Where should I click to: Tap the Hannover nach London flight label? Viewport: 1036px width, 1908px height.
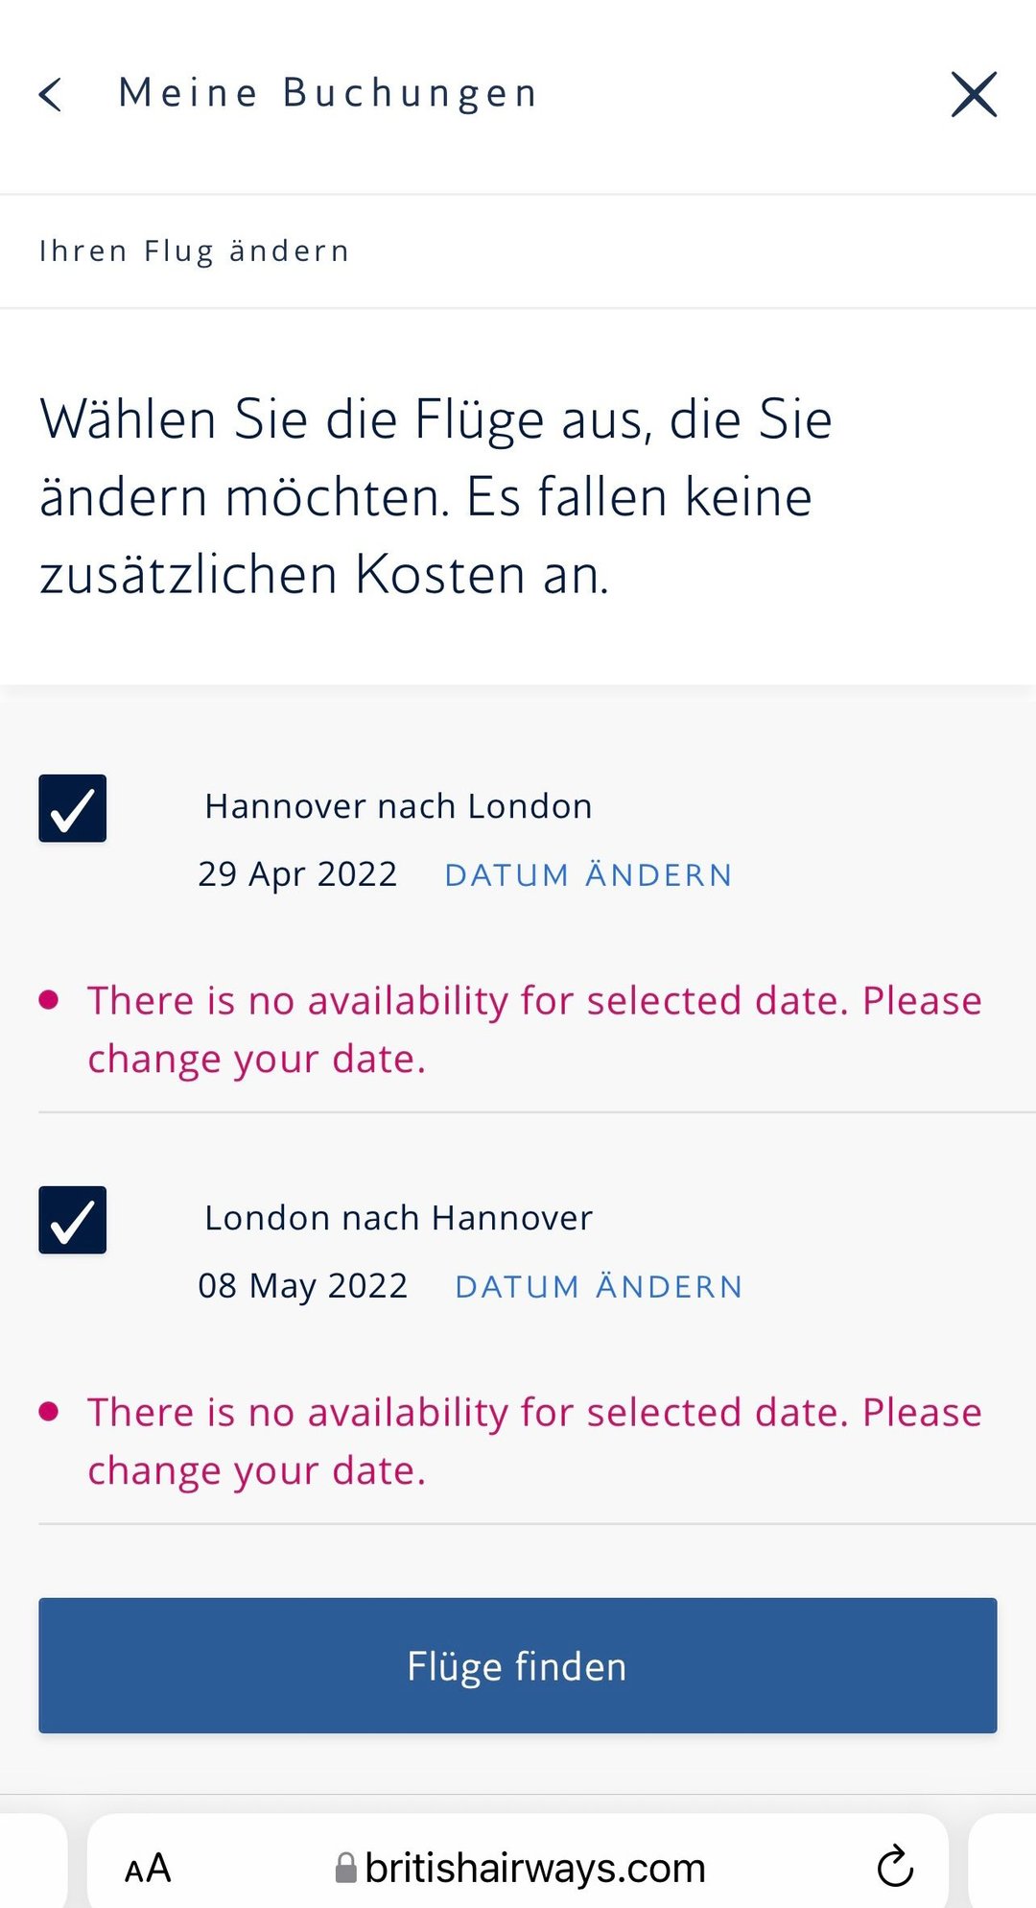point(398,806)
